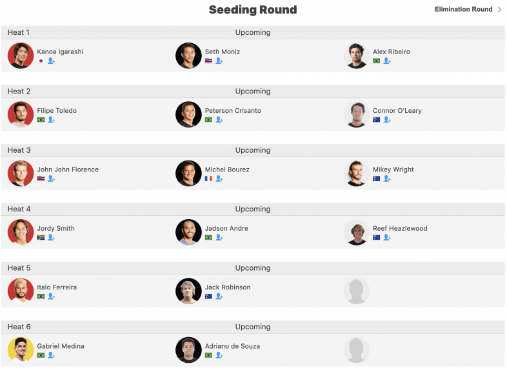Screen dimensions: 507x368
Task: Click the follow icon under Seth Moniz
Action: point(219,61)
